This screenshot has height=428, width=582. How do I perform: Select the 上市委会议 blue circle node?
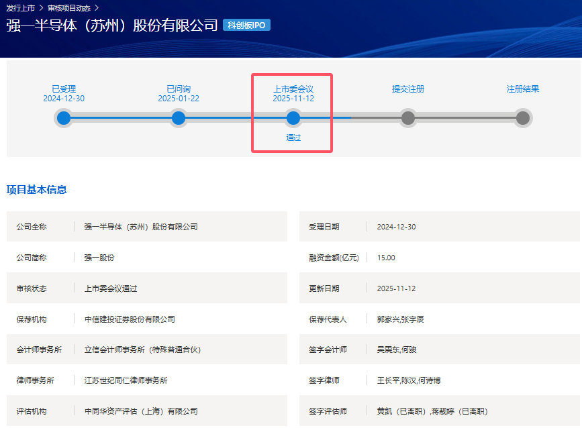pyautogui.click(x=293, y=119)
